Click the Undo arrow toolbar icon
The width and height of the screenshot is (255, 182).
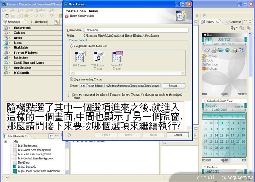(36, 16)
